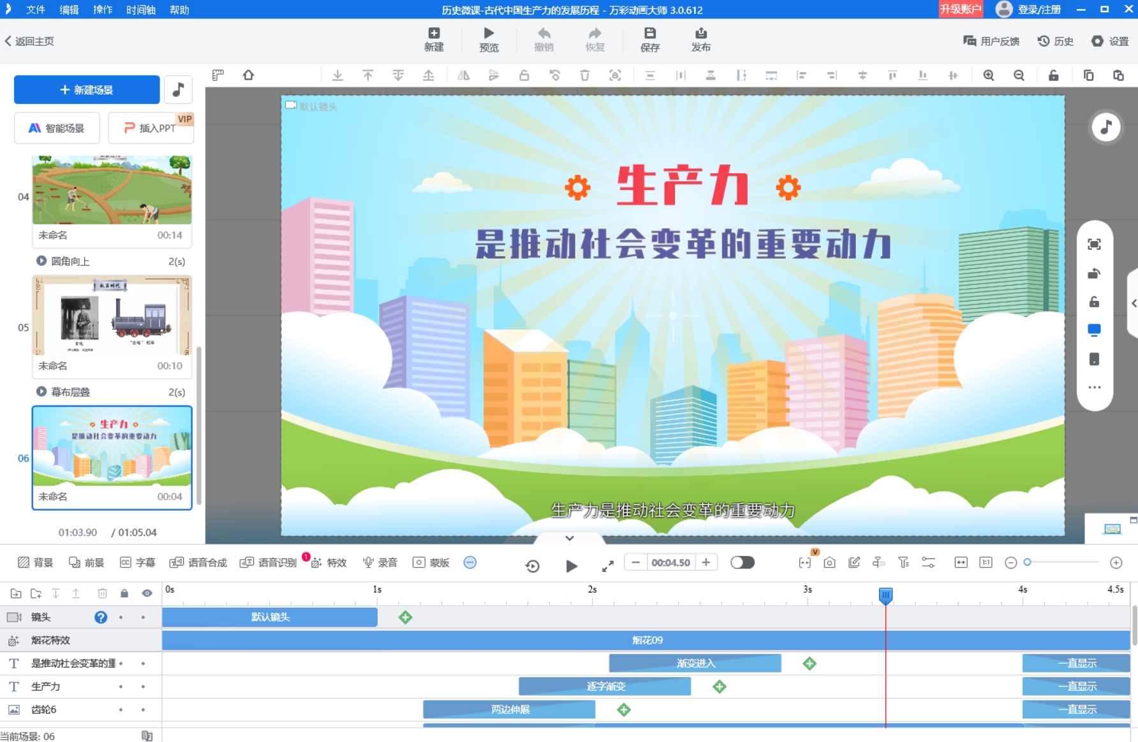The image size is (1138, 742).
Task: Toggle the switch next to time field
Action: (743, 562)
